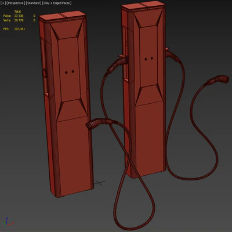Click the Verts count 20 778 statistic
Screen dimensions: 232x232
(19, 20)
